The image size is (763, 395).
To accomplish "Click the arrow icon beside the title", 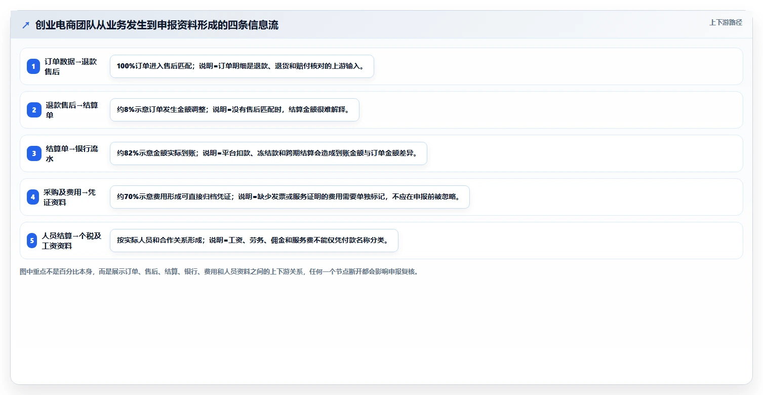I will pyautogui.click(x=26, y=25).
